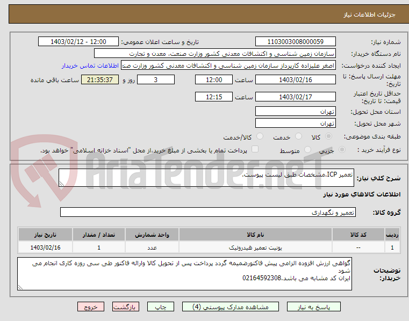Select the خدمت radio button
This screenshot has height=321, width=409.
pyautogui.click(x=298, y=136)
